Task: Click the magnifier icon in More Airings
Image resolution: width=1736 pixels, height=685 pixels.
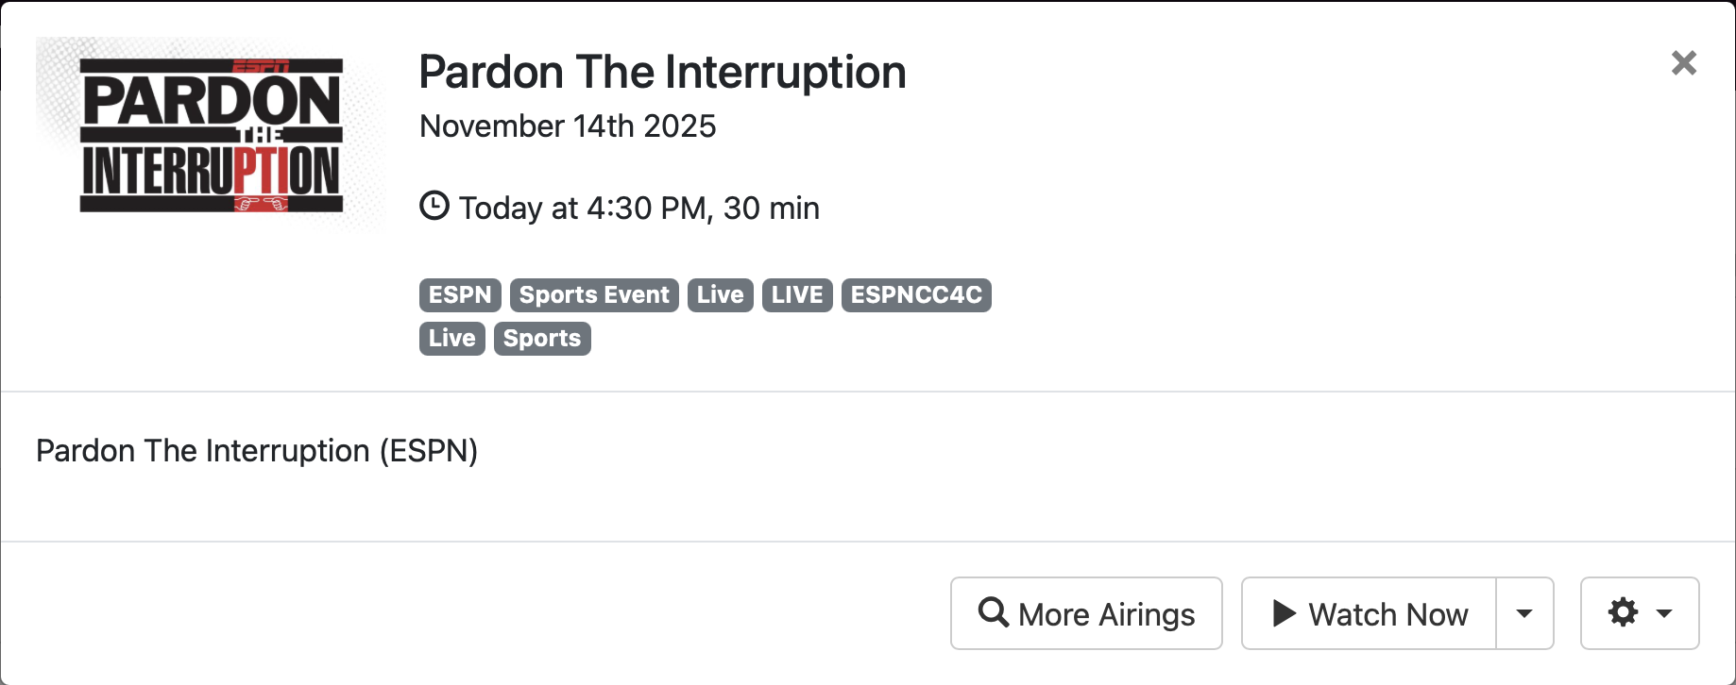Action: tap(993, 612)
